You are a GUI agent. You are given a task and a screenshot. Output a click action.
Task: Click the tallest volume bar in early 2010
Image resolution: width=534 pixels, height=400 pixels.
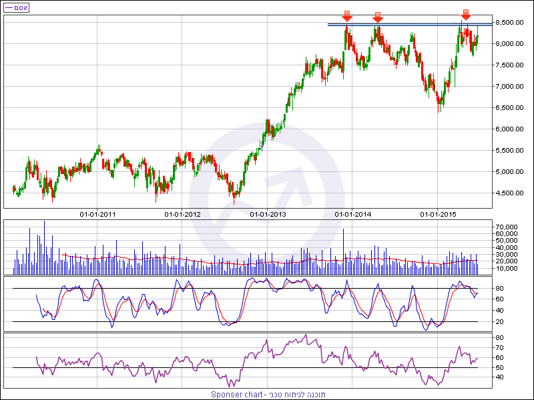[x=45, y=247]
